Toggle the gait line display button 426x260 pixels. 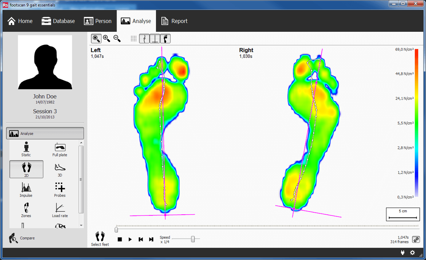(144, 39)
